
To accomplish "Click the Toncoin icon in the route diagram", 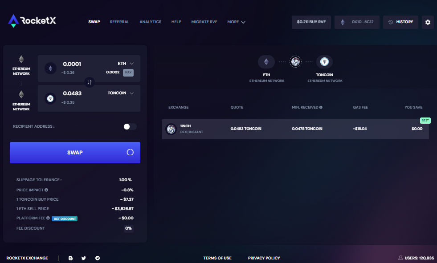I will click(x=324, y=61).
